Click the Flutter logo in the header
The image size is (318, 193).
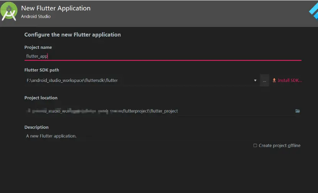pos(313,12)
